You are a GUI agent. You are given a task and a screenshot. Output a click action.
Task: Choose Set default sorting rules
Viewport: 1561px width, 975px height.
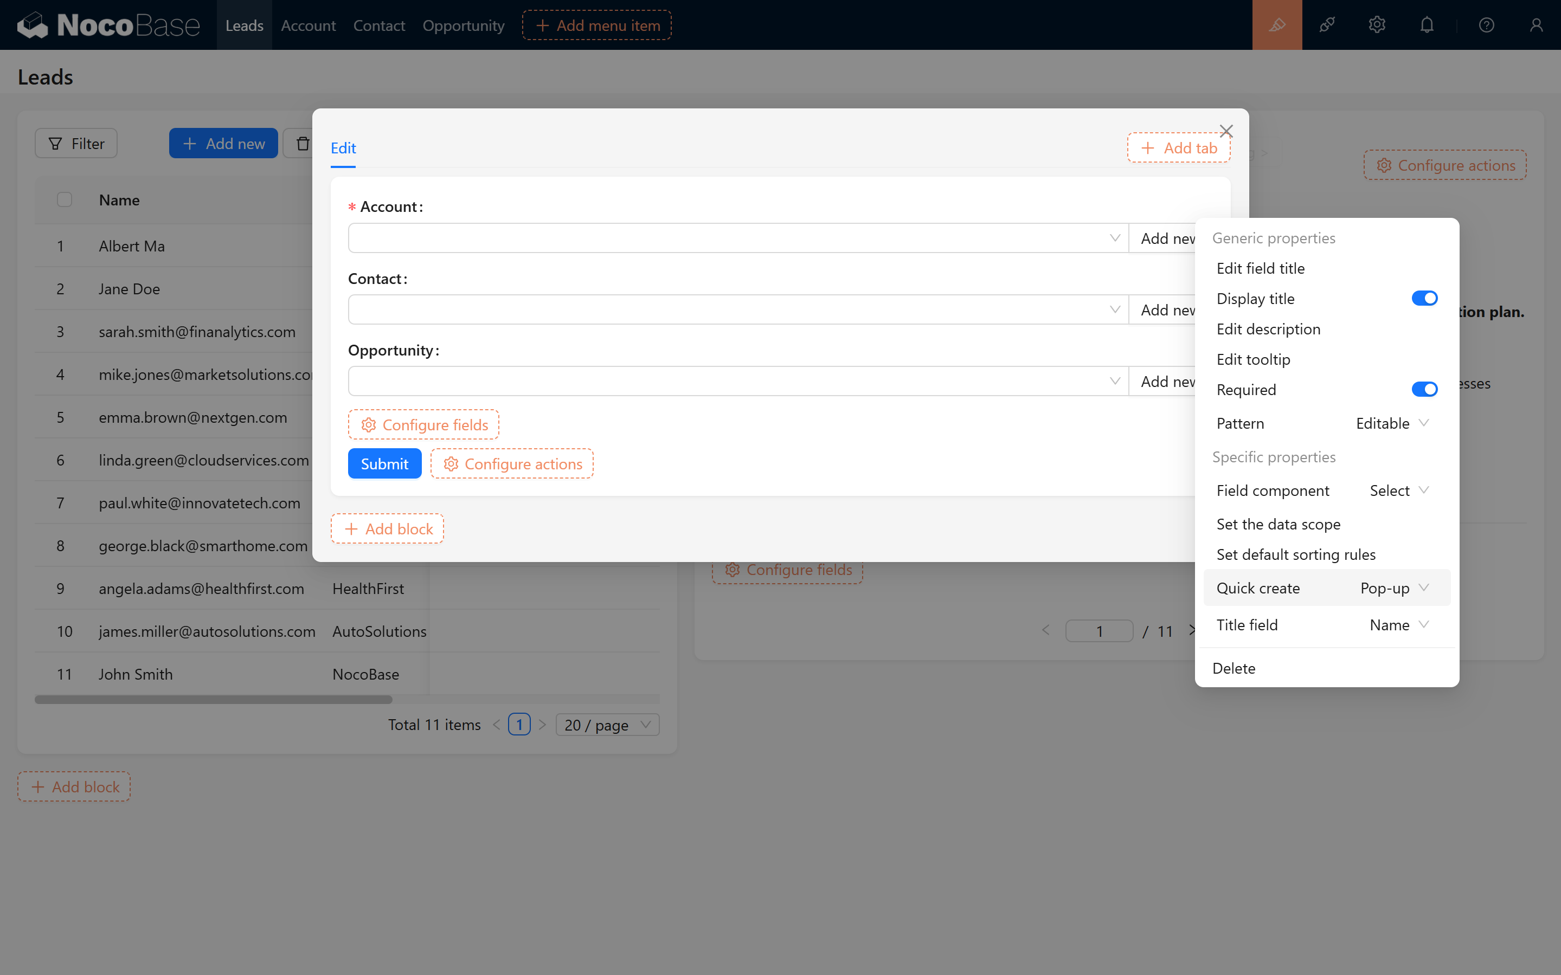click(x=1326, y=554)
